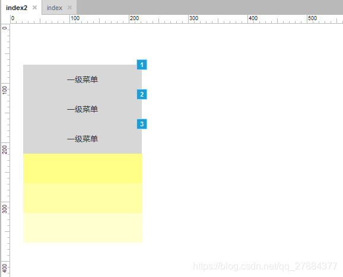Select the third 一级菜单 item with footnote 3

pyautogui.click(x=82, y=139)
